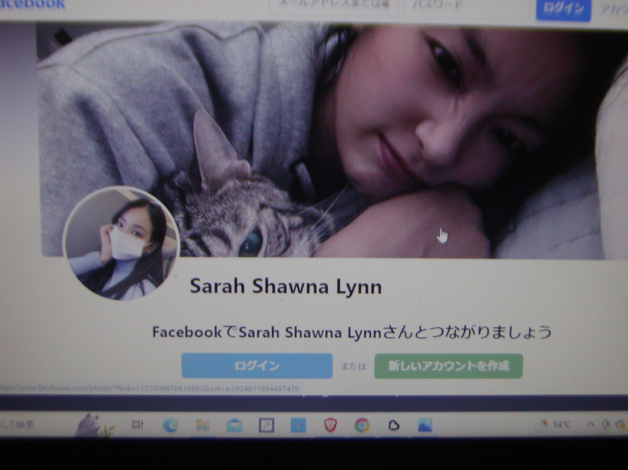Expand the hidden system tray icons

coord(590,424)
